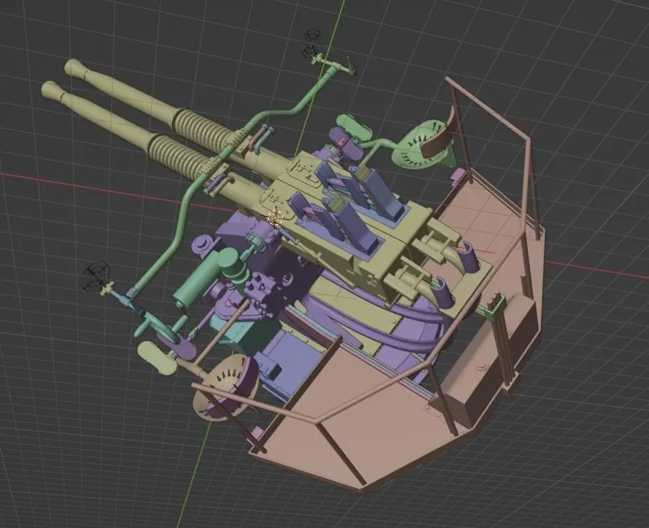The width and height of the screenshot is (649, 528).
Task: Select the lower gun barrel's flared muzzle
Action: [x=53, y=91]
